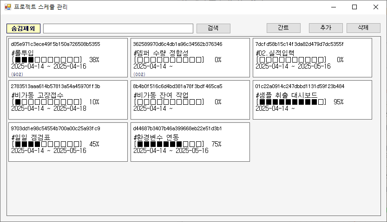Click the 추가 add button

[x=326, y=28]
